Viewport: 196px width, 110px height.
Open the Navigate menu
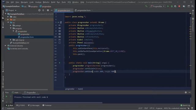(x=24, y=2)
